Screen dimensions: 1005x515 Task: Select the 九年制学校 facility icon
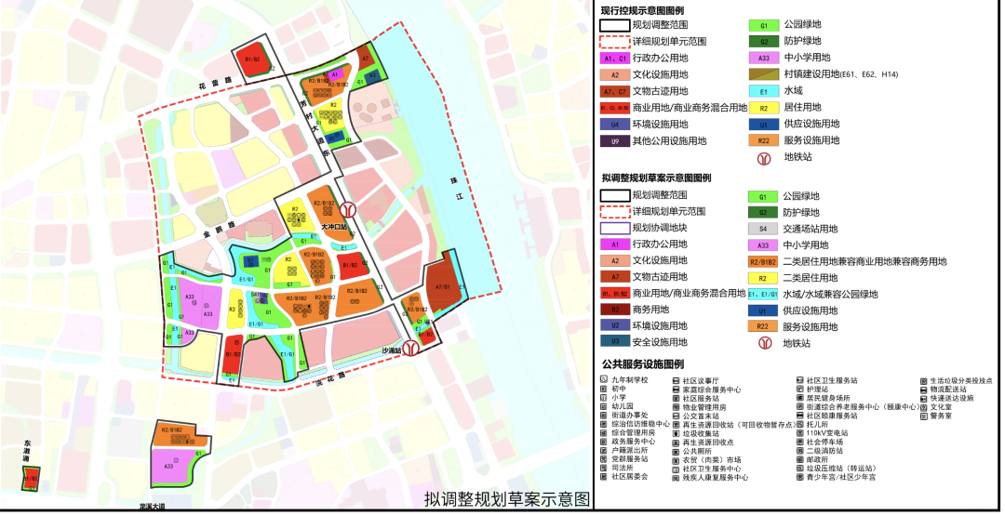click(604, 381)
